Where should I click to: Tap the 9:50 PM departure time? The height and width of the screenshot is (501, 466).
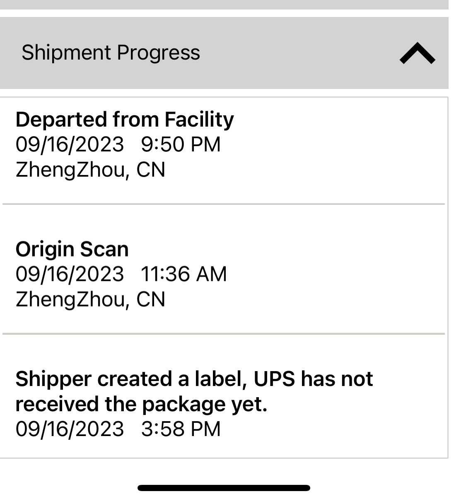pyautogui.click(x=181, y=144)
